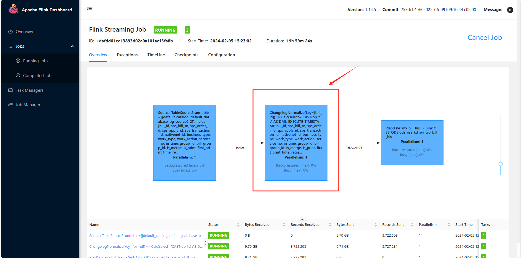Click the Cancel Job link
The image size is (521, 258).
click(x=485, y=37)
